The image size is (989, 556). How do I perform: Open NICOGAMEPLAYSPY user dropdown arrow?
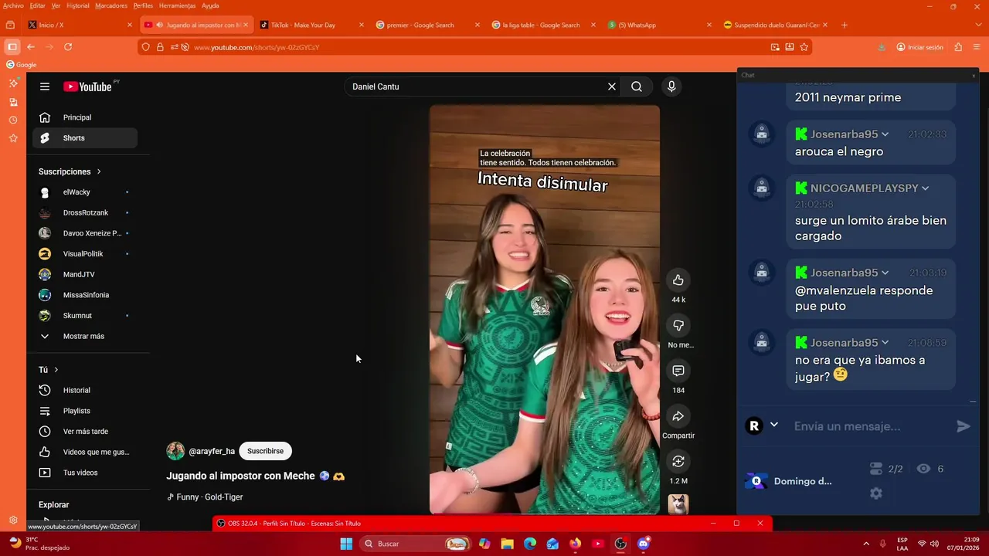[925, 188]
